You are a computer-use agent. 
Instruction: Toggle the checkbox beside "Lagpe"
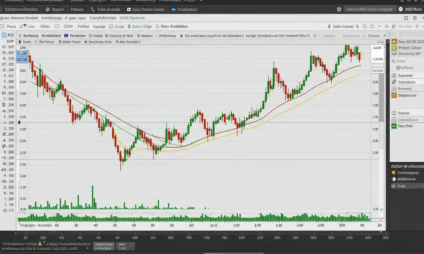pyautogui.click(x=90, y=36)
